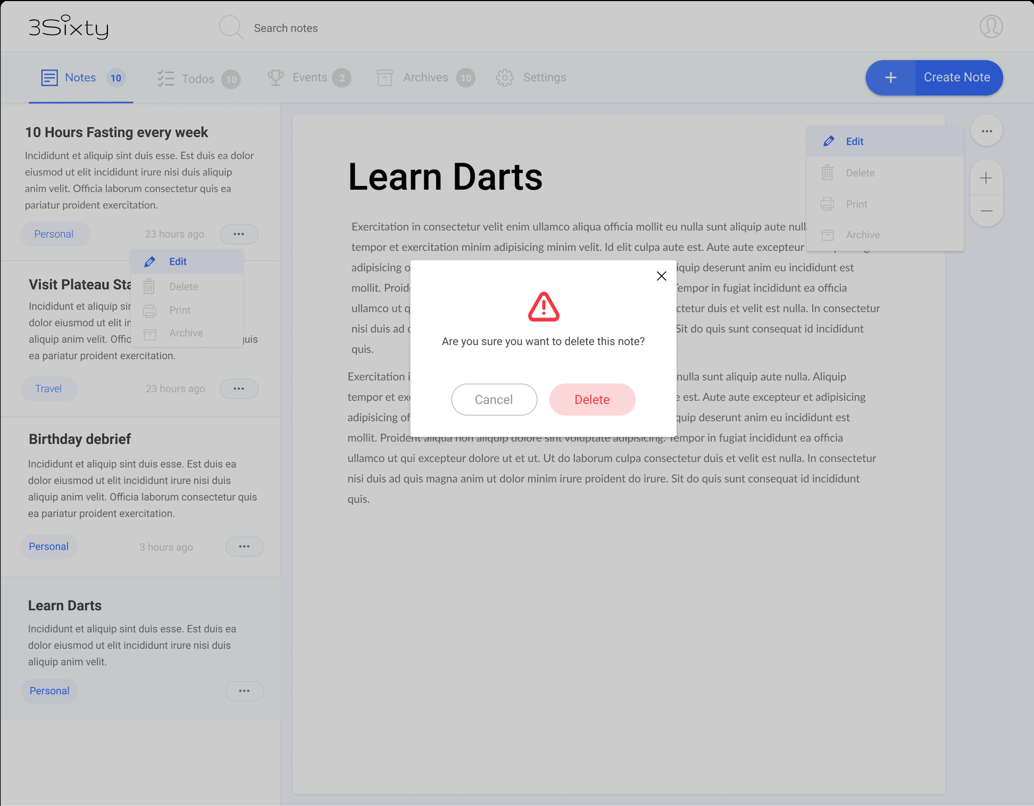Go to the Events tab

309,78
